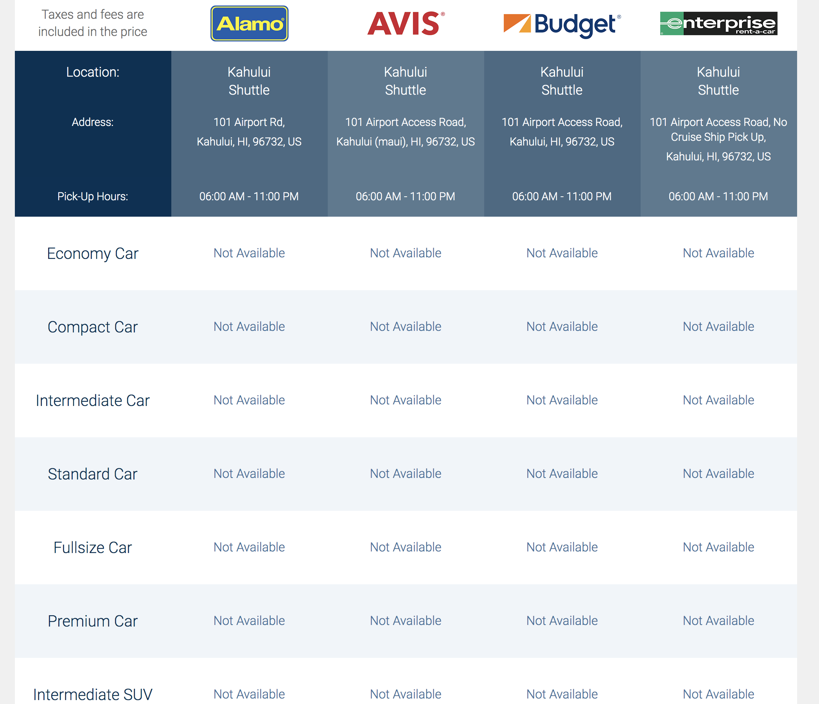Viewport: 819px width, 704px height.
Task: Select the Budget Kahului Shuttle location
Action: coord(562,81)
